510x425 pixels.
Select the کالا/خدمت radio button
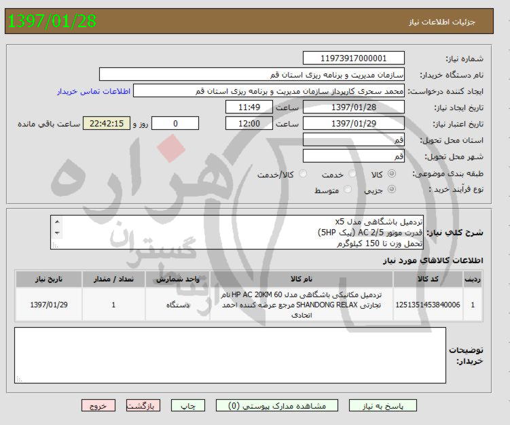pos(302,173)
